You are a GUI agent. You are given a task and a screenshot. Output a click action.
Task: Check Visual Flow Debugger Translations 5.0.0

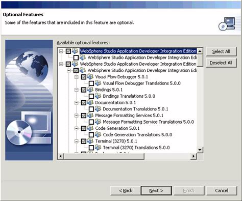pos(91,83)
